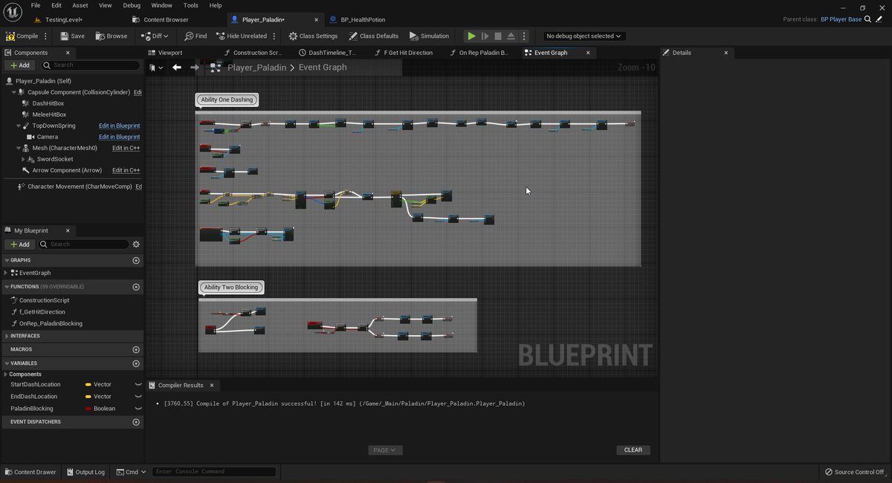Toggle Simulation mode
The image size is (892, 483).
pyautogui.click(x=428, y=36)
